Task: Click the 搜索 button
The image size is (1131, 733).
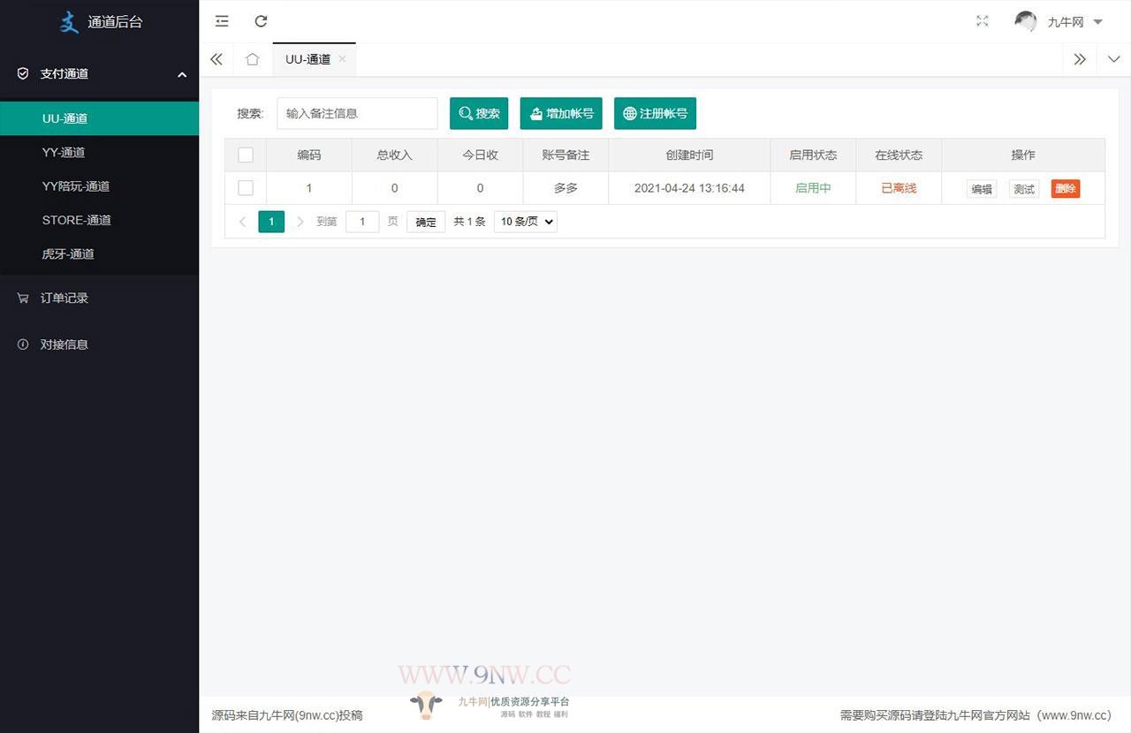Action: [479, 113]
